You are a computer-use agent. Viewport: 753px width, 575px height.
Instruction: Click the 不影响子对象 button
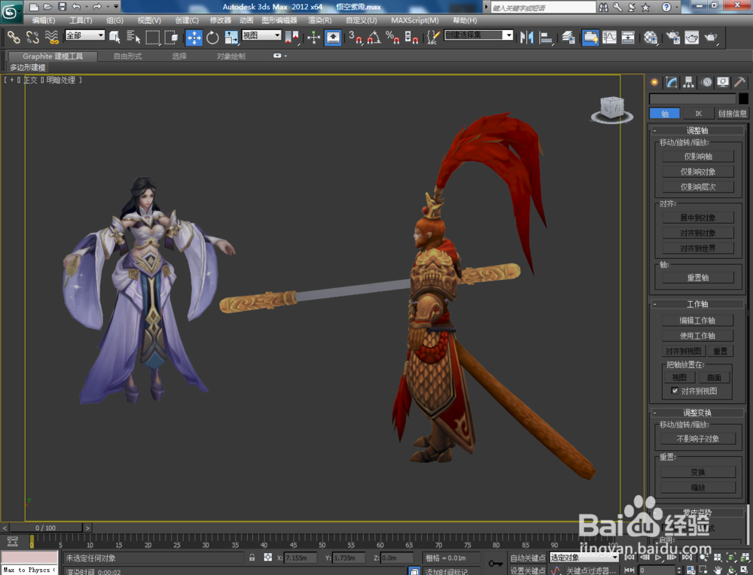coord(698,439)
